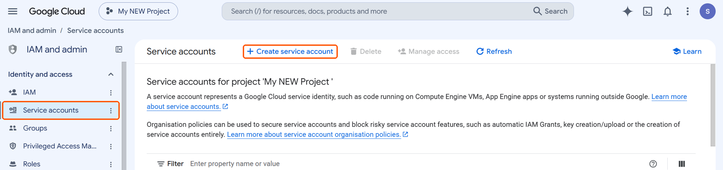The height and width of the screenshot is (170, 723).
Task: Click the Search button with magnifier
Action: [551, 11]
